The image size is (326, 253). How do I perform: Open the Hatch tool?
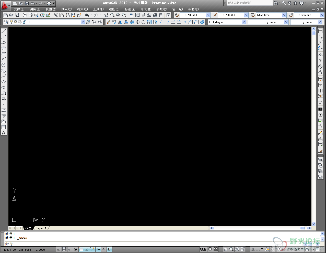tap(3, 110)
